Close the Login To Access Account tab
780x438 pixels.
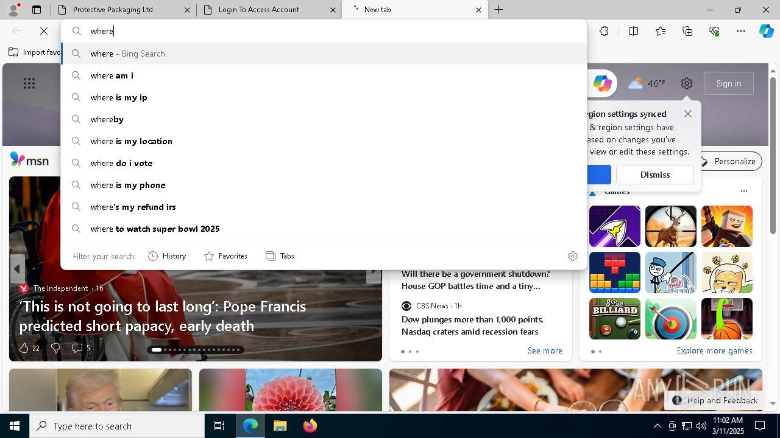tap(333, 10)
